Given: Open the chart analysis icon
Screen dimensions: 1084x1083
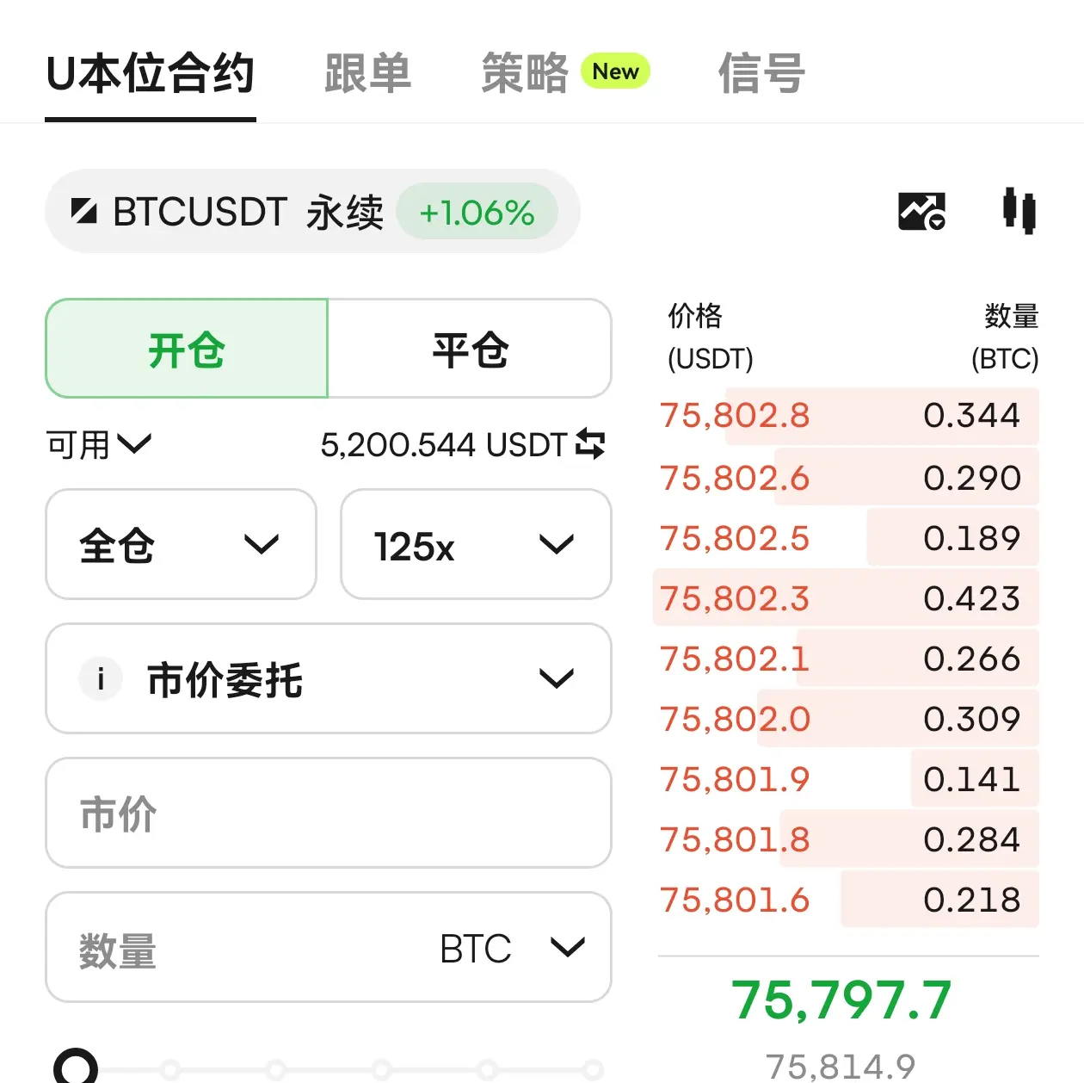Looking at the screenshot, I should tap(921, 211).
